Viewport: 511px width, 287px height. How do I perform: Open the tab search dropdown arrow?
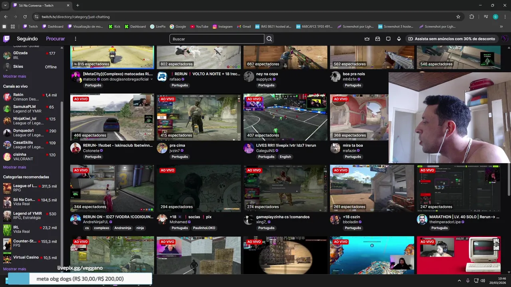click(x=5, y=5)
